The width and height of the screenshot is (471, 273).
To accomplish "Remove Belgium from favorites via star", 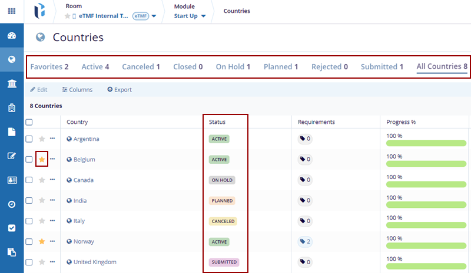I will (42, 159).
